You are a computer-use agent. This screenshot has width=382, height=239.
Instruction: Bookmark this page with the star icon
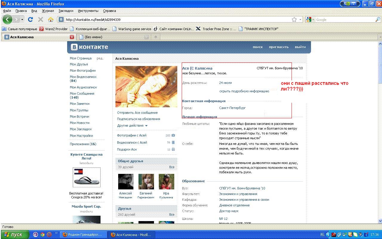point(294,19)
